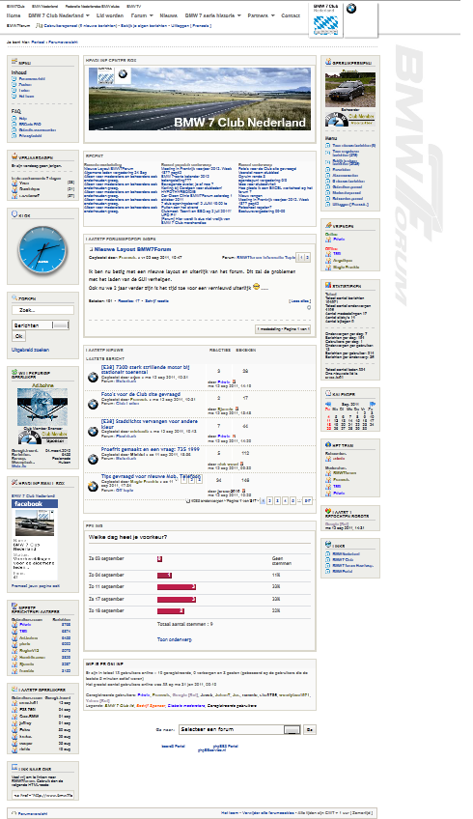
Task: Click the analog clock widget
Action: click(42, 251)
